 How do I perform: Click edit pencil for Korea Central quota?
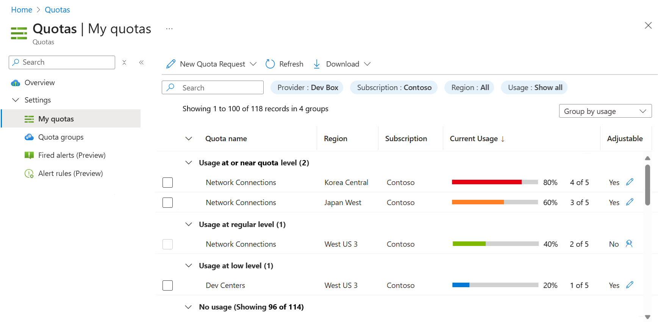pos(630,182)
